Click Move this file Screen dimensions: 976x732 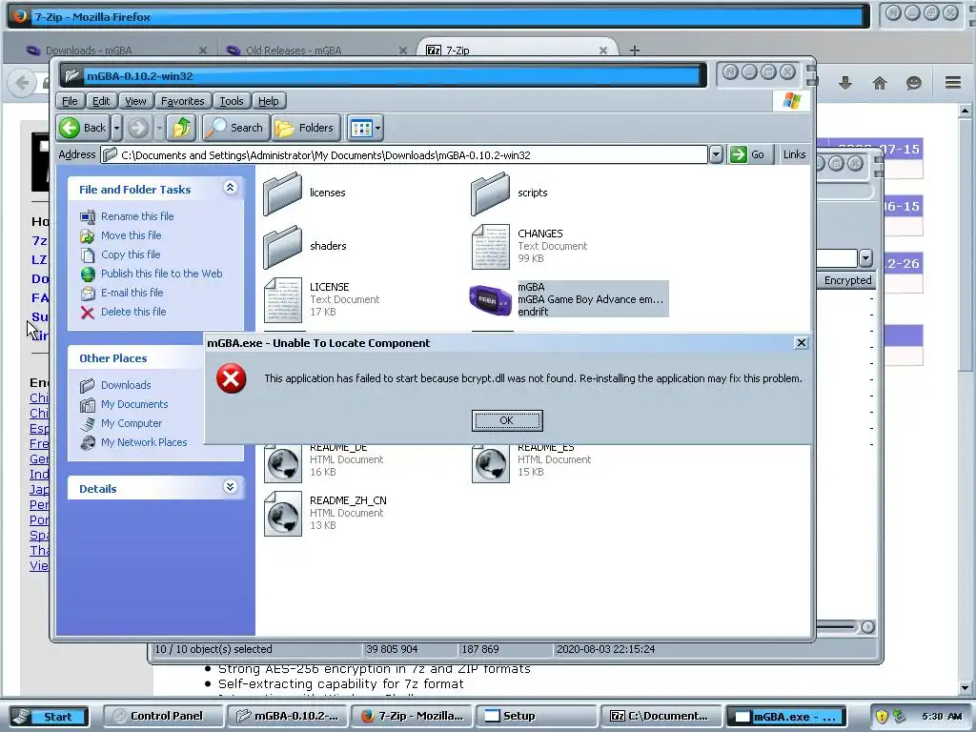coord(131,235)
